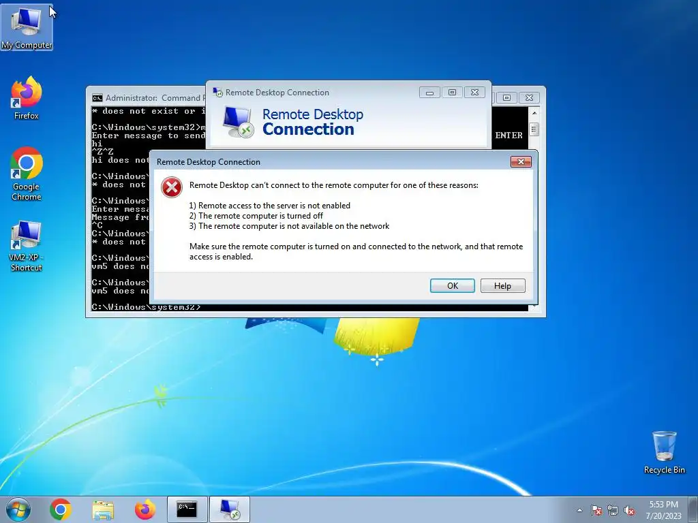Click the Command Prompt scrollbar thumb
Screen dimensions: 698x523
pos(534,129)
